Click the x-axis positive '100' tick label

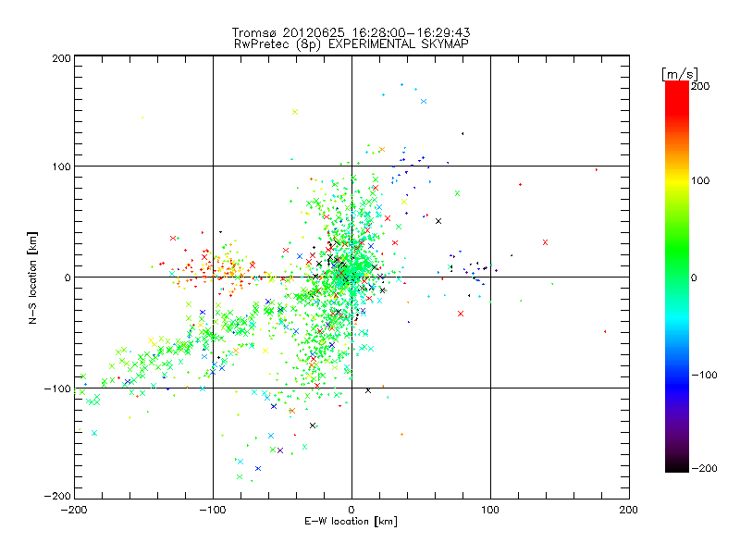pyautogui.click(x=490, y=510)
